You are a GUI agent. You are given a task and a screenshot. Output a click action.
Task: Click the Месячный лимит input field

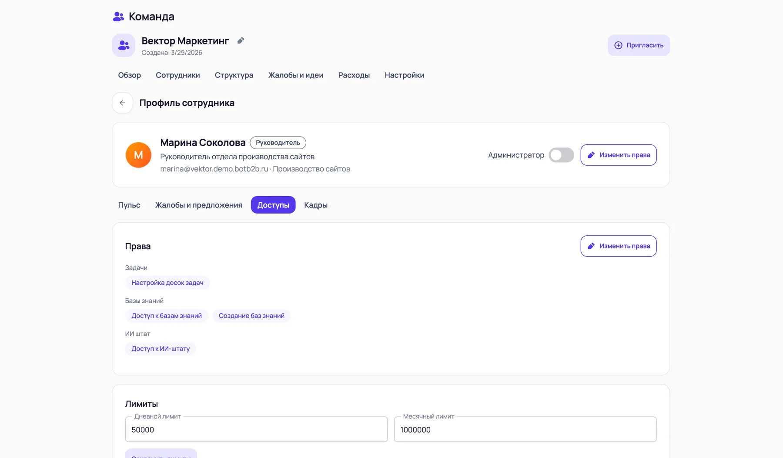point(525,429)
